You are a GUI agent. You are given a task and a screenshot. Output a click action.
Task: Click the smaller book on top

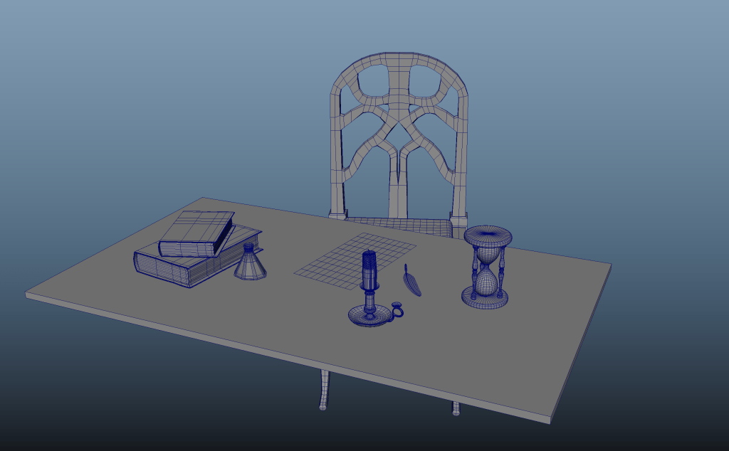[x=196, y=231]
